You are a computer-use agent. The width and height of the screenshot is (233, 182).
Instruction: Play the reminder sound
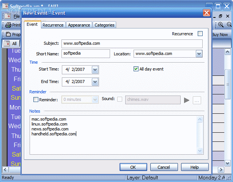[186, 100]
